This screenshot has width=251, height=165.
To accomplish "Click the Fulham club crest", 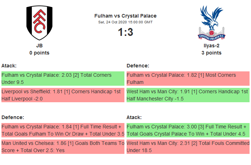I will [x=39, y=23].
